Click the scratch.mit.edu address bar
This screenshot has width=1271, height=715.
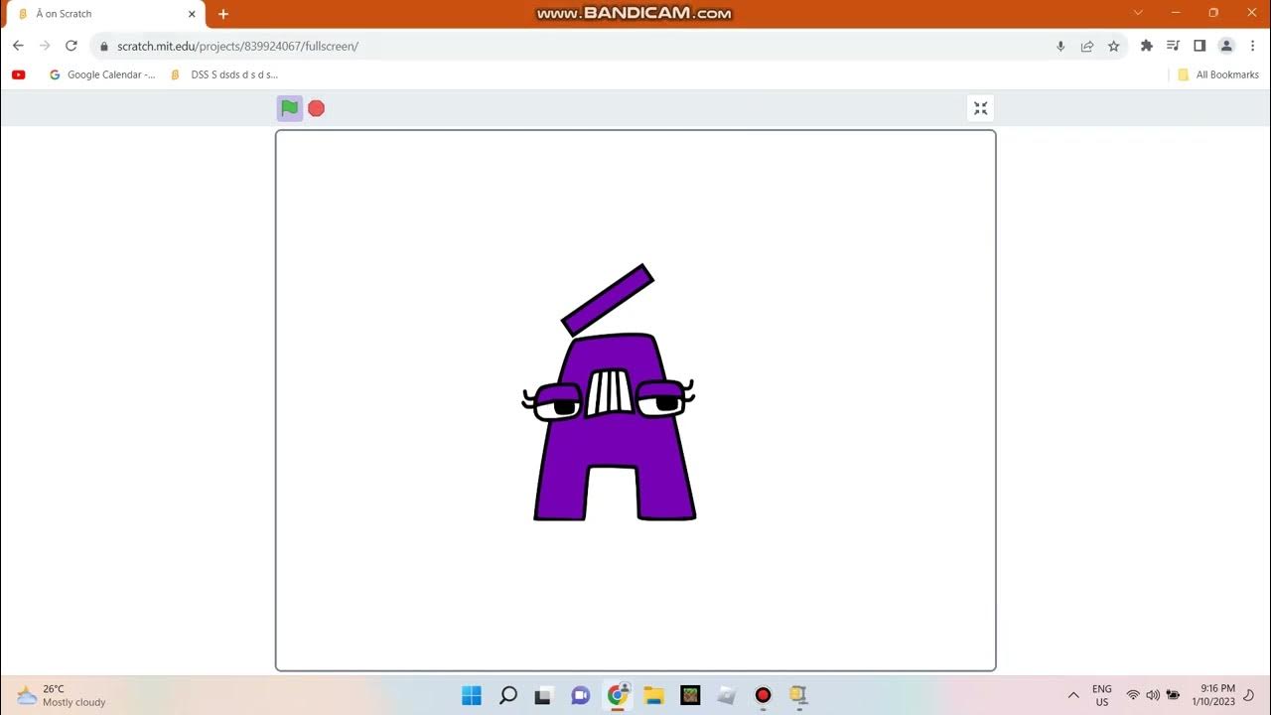(x=576, y=46)
